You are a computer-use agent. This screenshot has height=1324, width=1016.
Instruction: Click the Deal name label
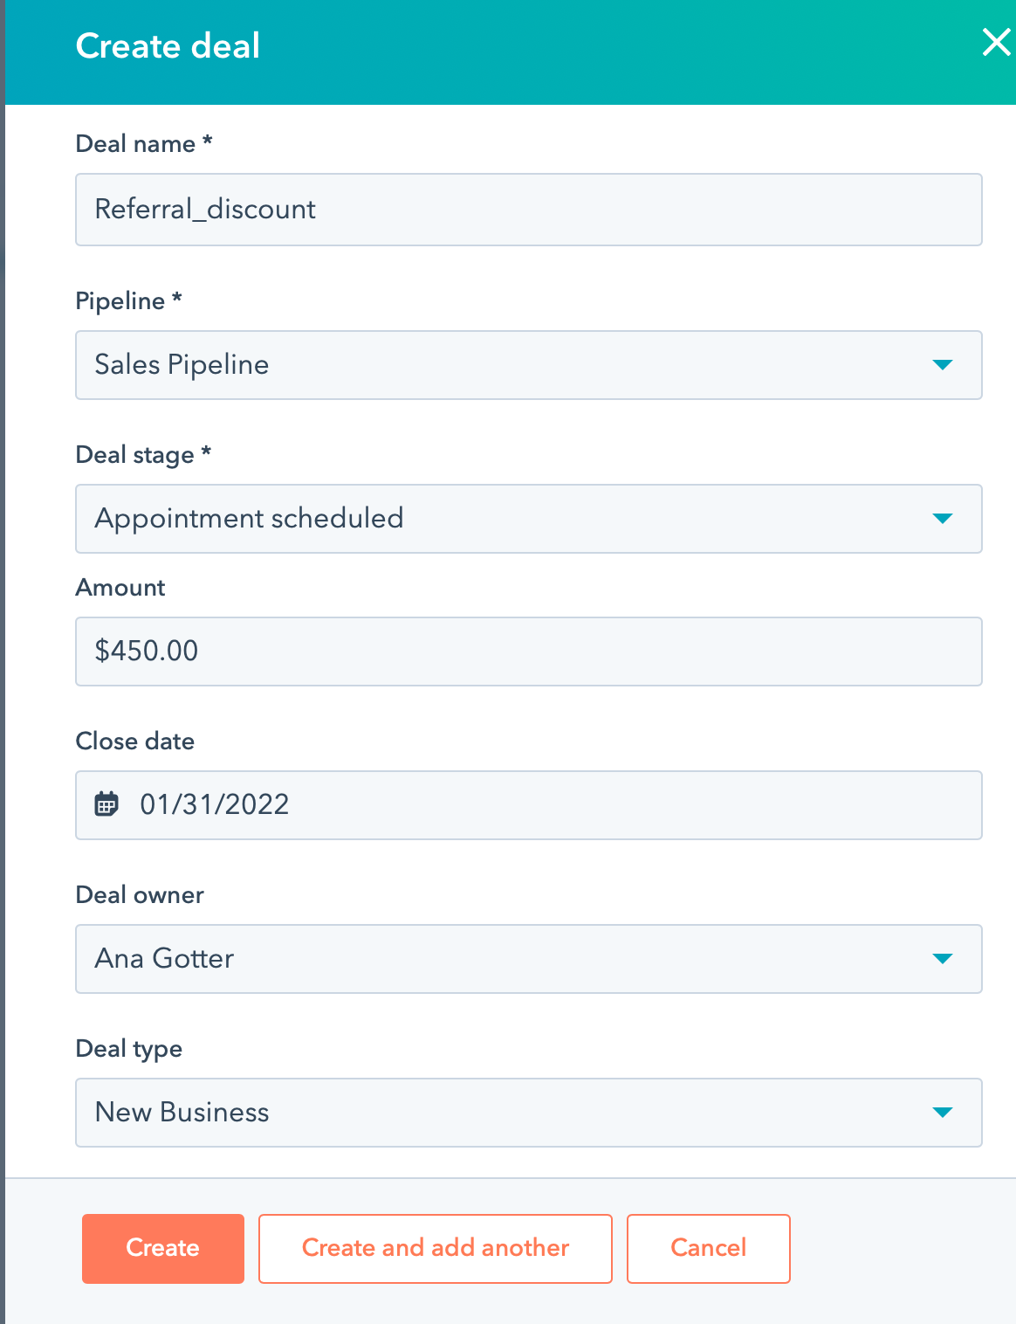[135, 144]
